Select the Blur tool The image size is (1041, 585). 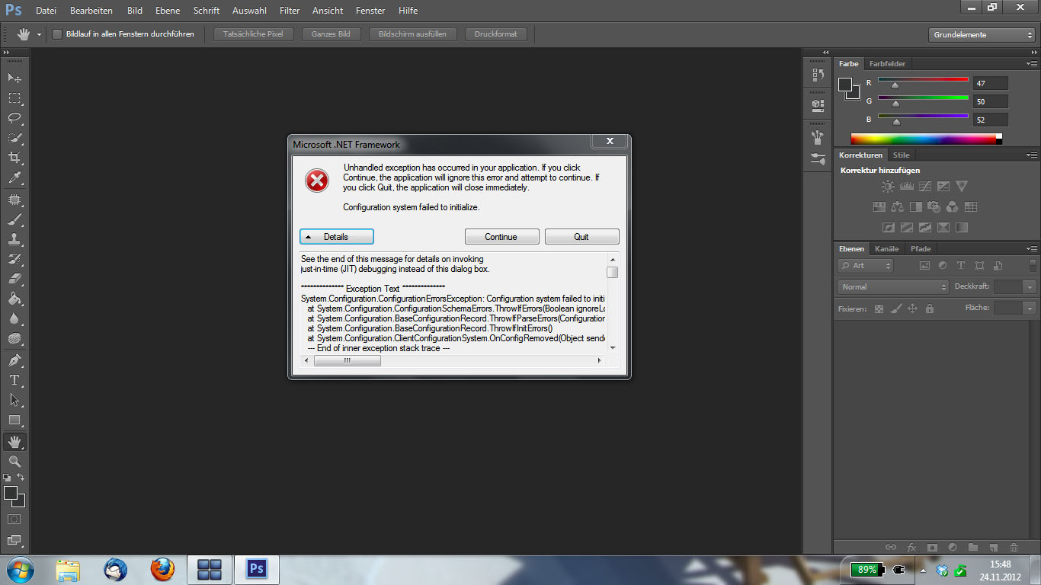(x=14, y=318)
